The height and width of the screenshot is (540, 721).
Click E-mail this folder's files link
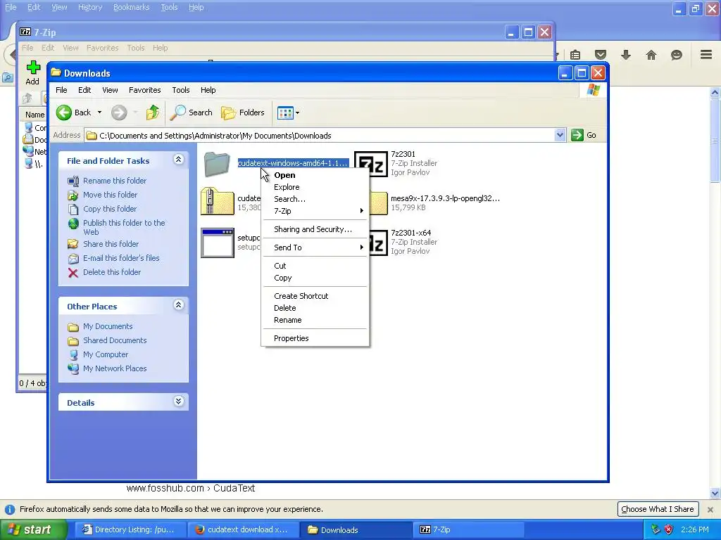[x=121, y=258]
